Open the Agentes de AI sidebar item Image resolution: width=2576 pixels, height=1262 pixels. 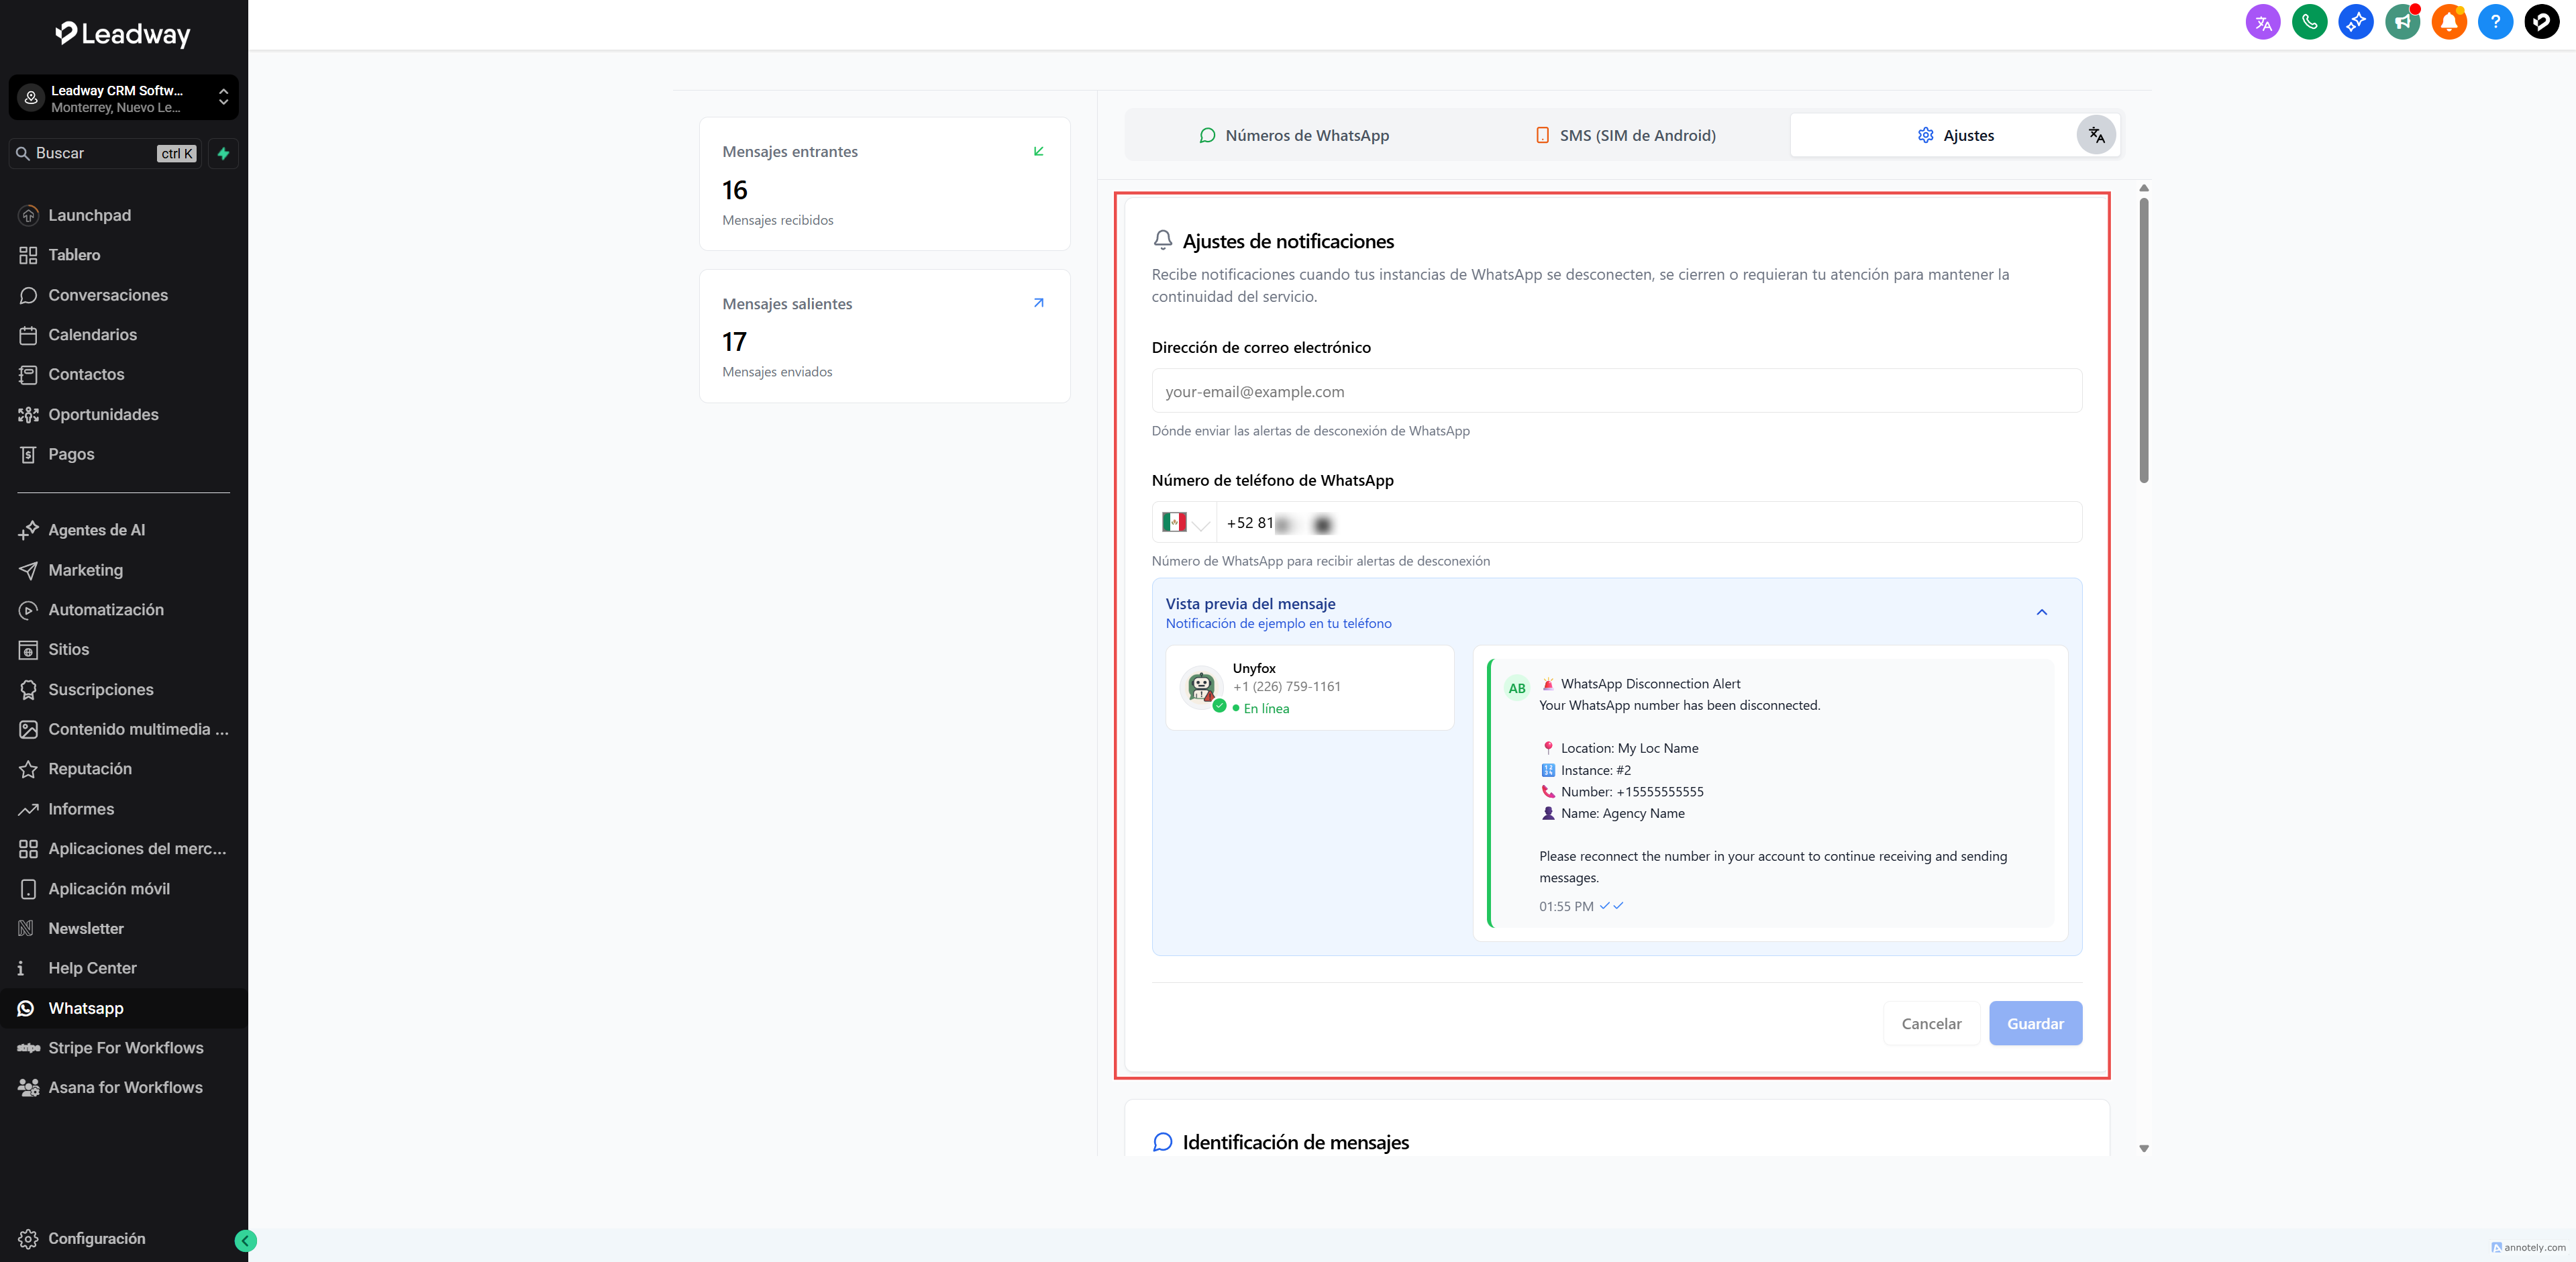click(96, 530)
